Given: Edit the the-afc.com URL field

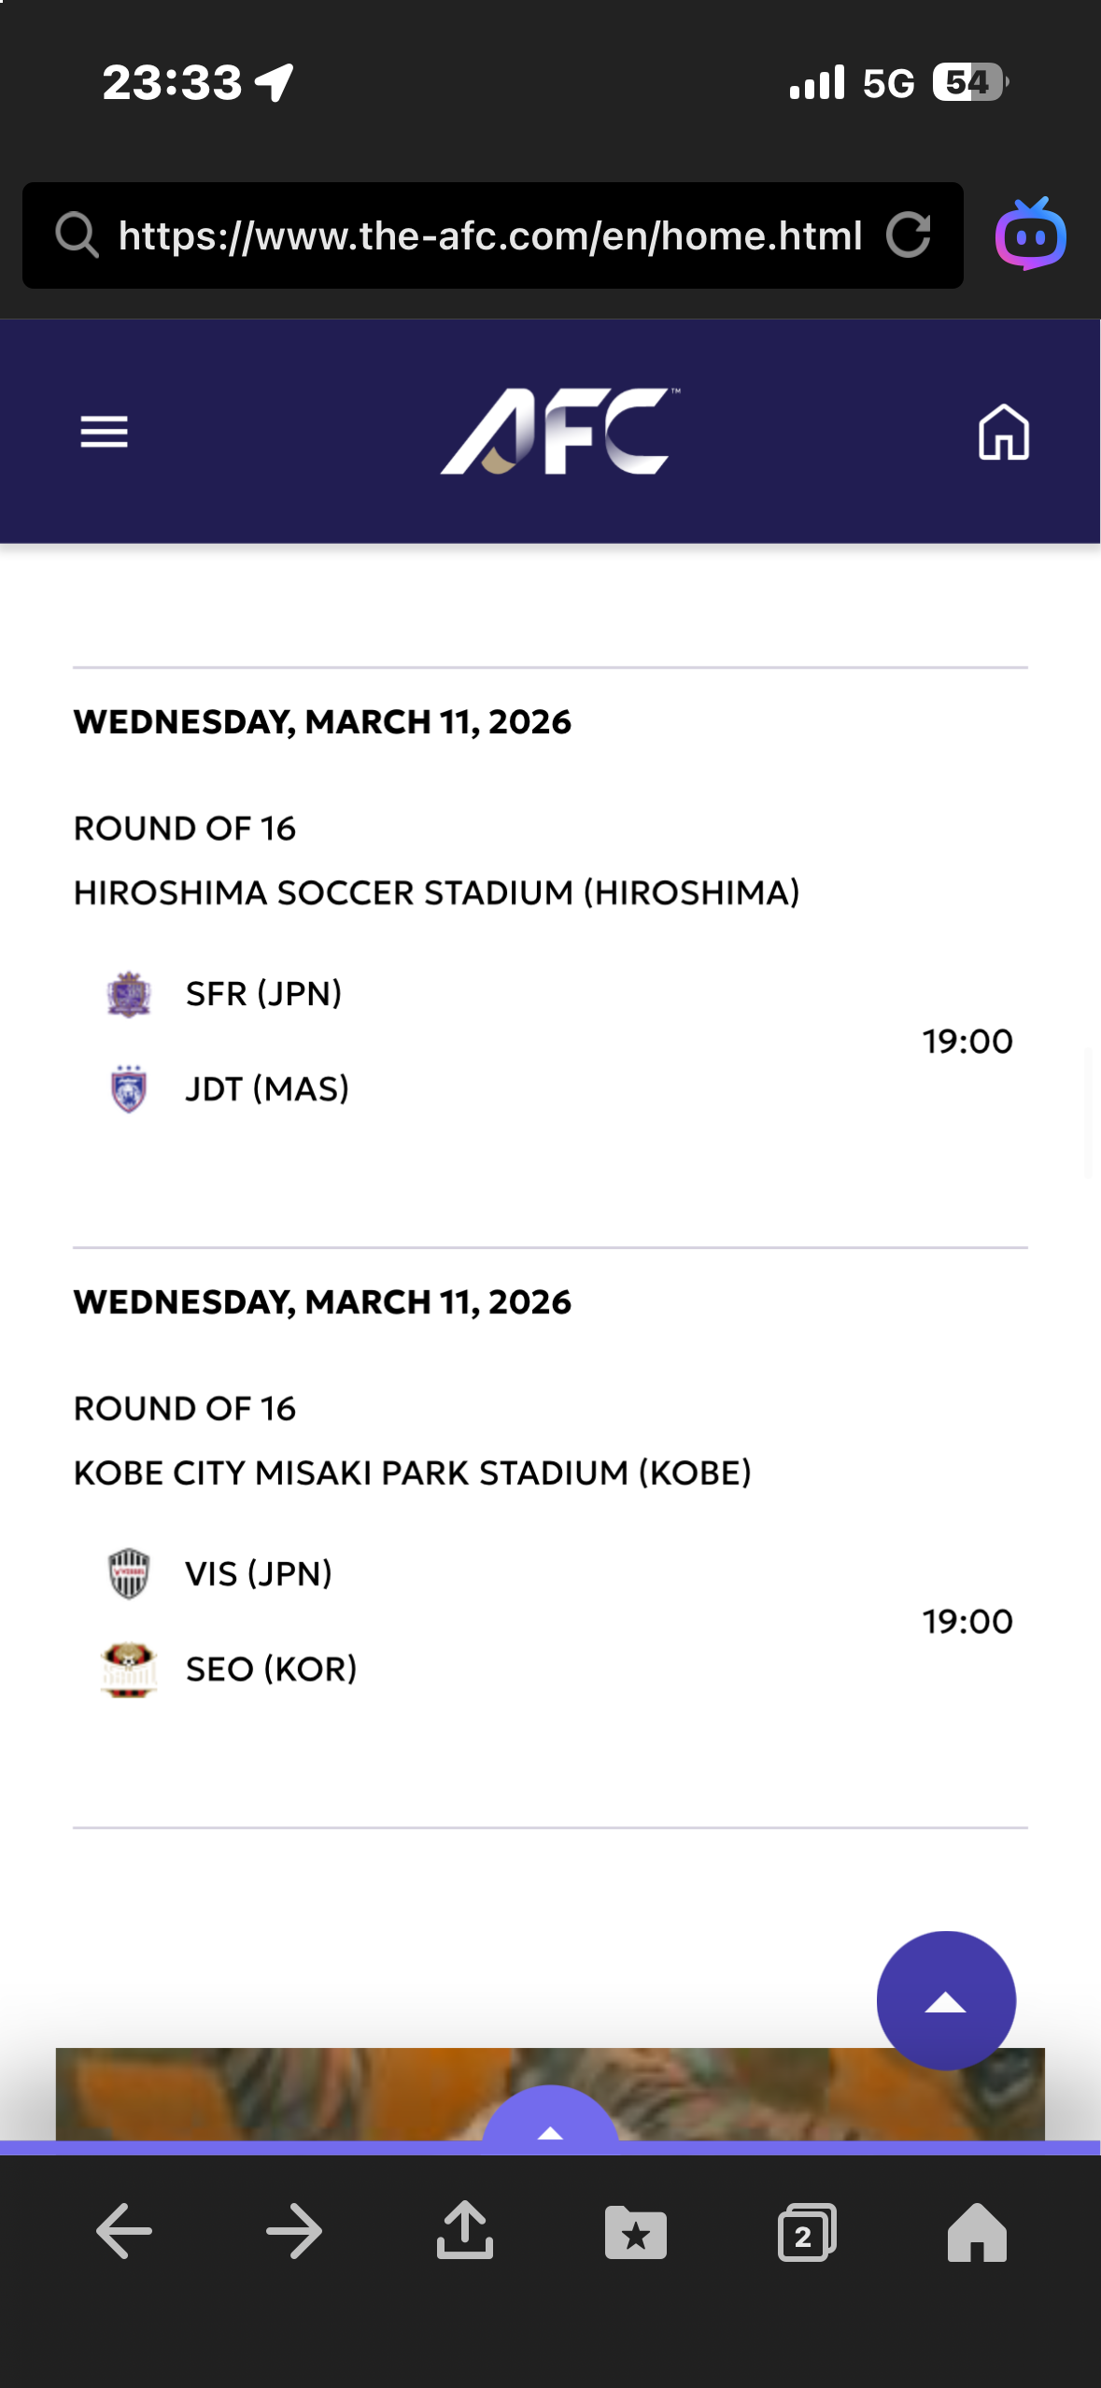Looking at the screenshot, I should [490, 235].
